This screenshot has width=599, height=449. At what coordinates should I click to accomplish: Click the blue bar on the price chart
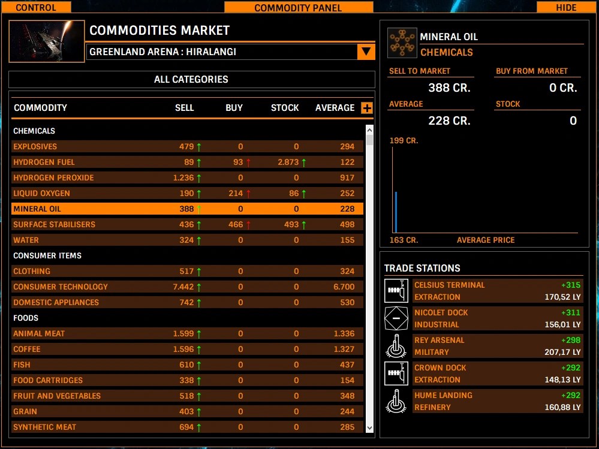tap(395, 213)
